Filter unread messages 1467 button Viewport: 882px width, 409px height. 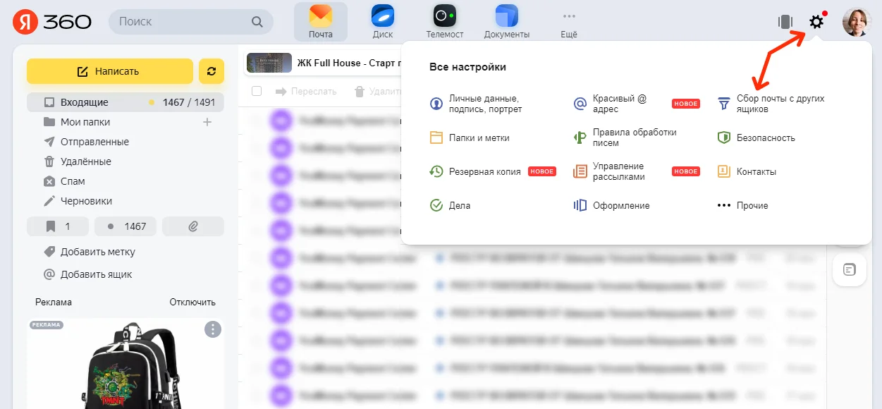click(x=125, y=226)
